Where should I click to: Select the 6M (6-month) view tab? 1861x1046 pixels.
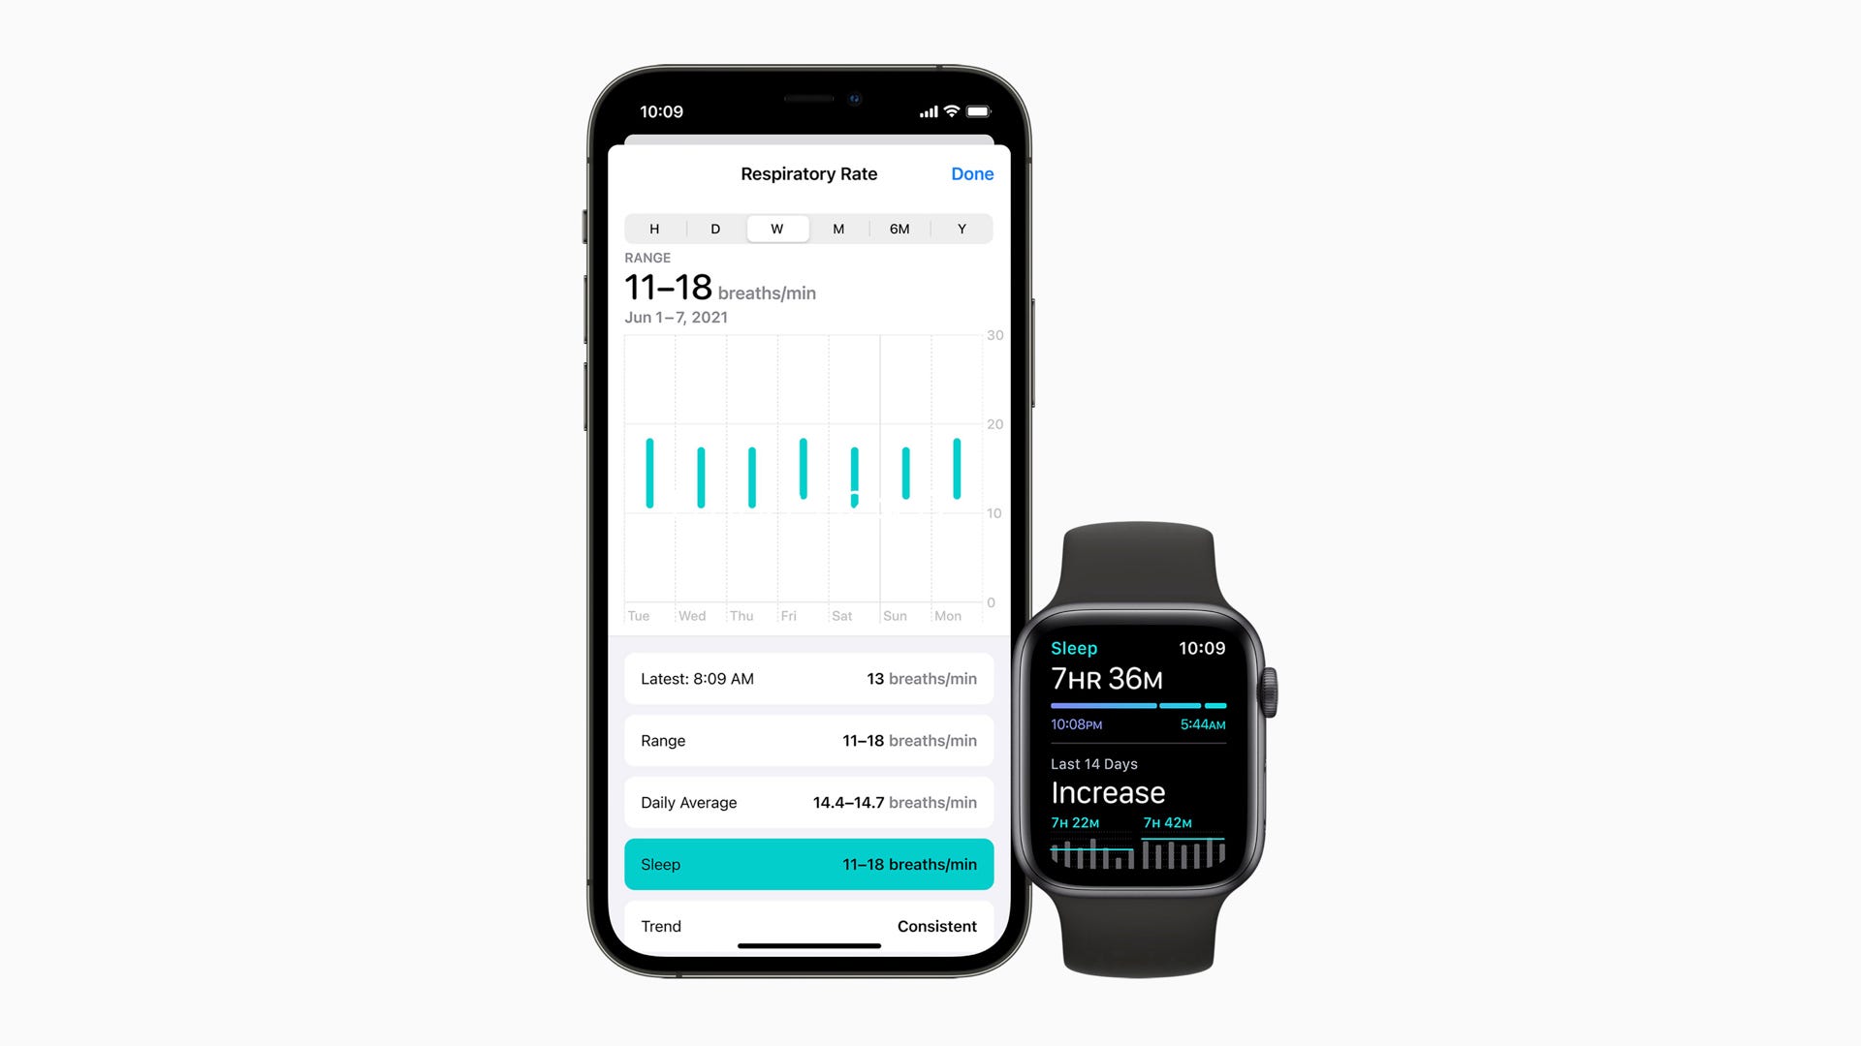[x=899, y=229]
